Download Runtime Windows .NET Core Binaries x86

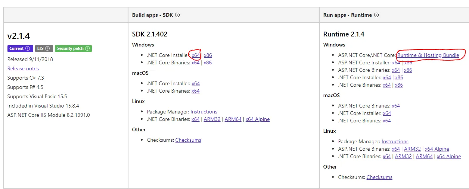coord(399,85)
